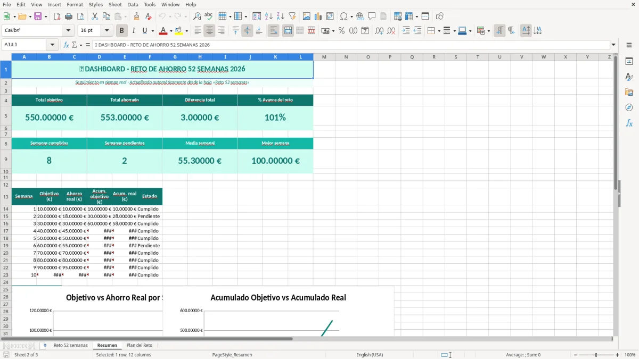Insert a hyperlink with the globe icon
The height and width of the screenshot is (359, 639).
pos(360,16)
